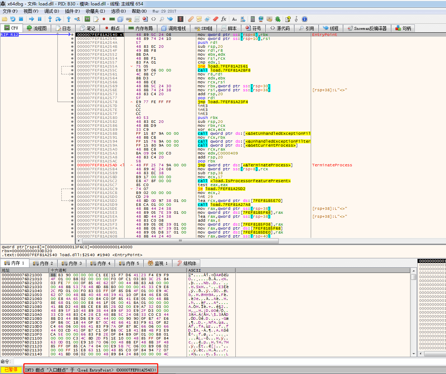Screen dimensions: 446x374
Task: Open the 文件 (F) menu
Action: coord(10,11)
